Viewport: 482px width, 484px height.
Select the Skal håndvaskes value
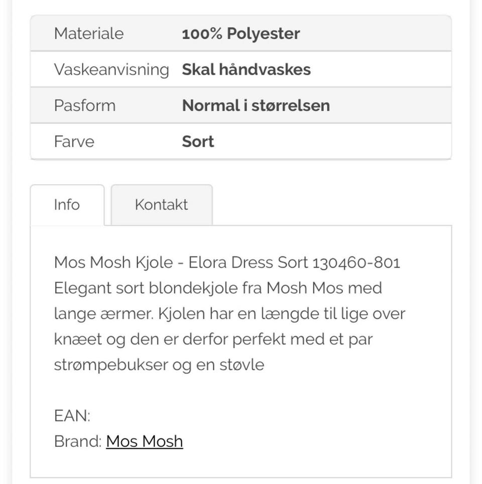click(x=246, y=69)
